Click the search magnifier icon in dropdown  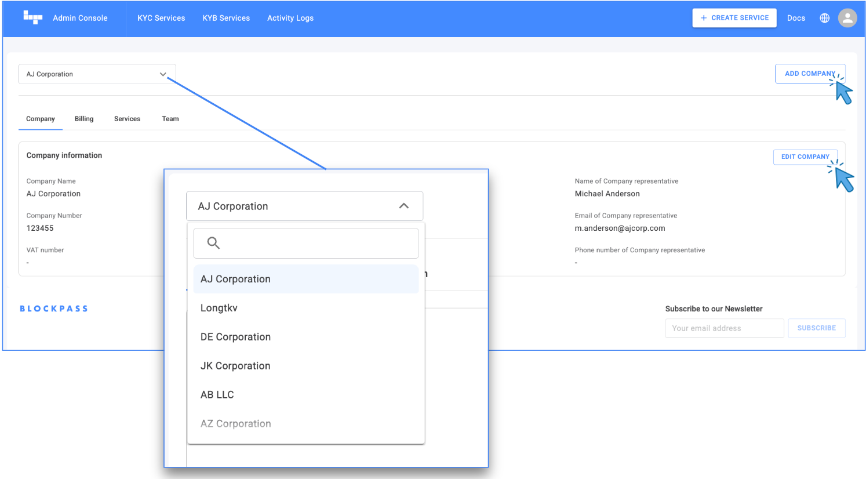(x=213, y=243)
